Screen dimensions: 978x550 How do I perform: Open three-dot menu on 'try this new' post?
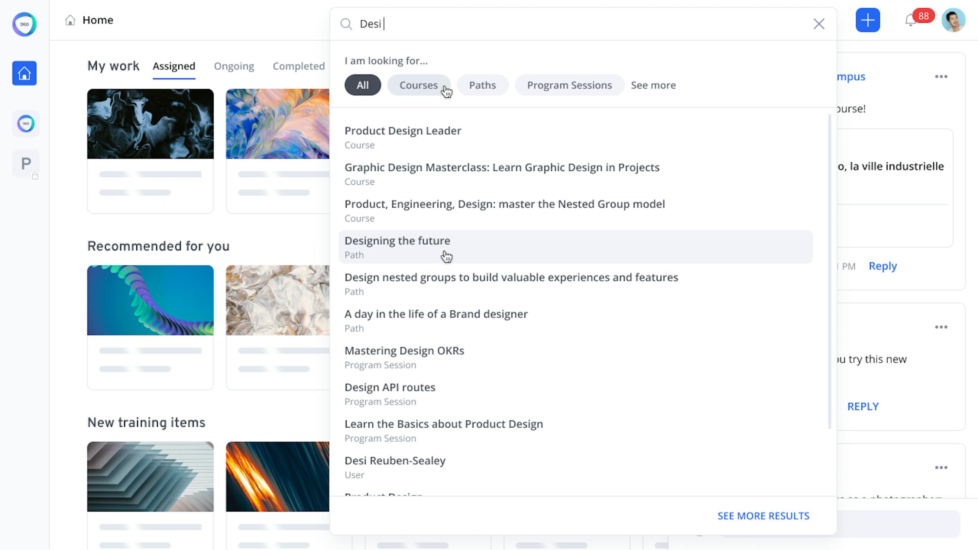tap(941, 327)
